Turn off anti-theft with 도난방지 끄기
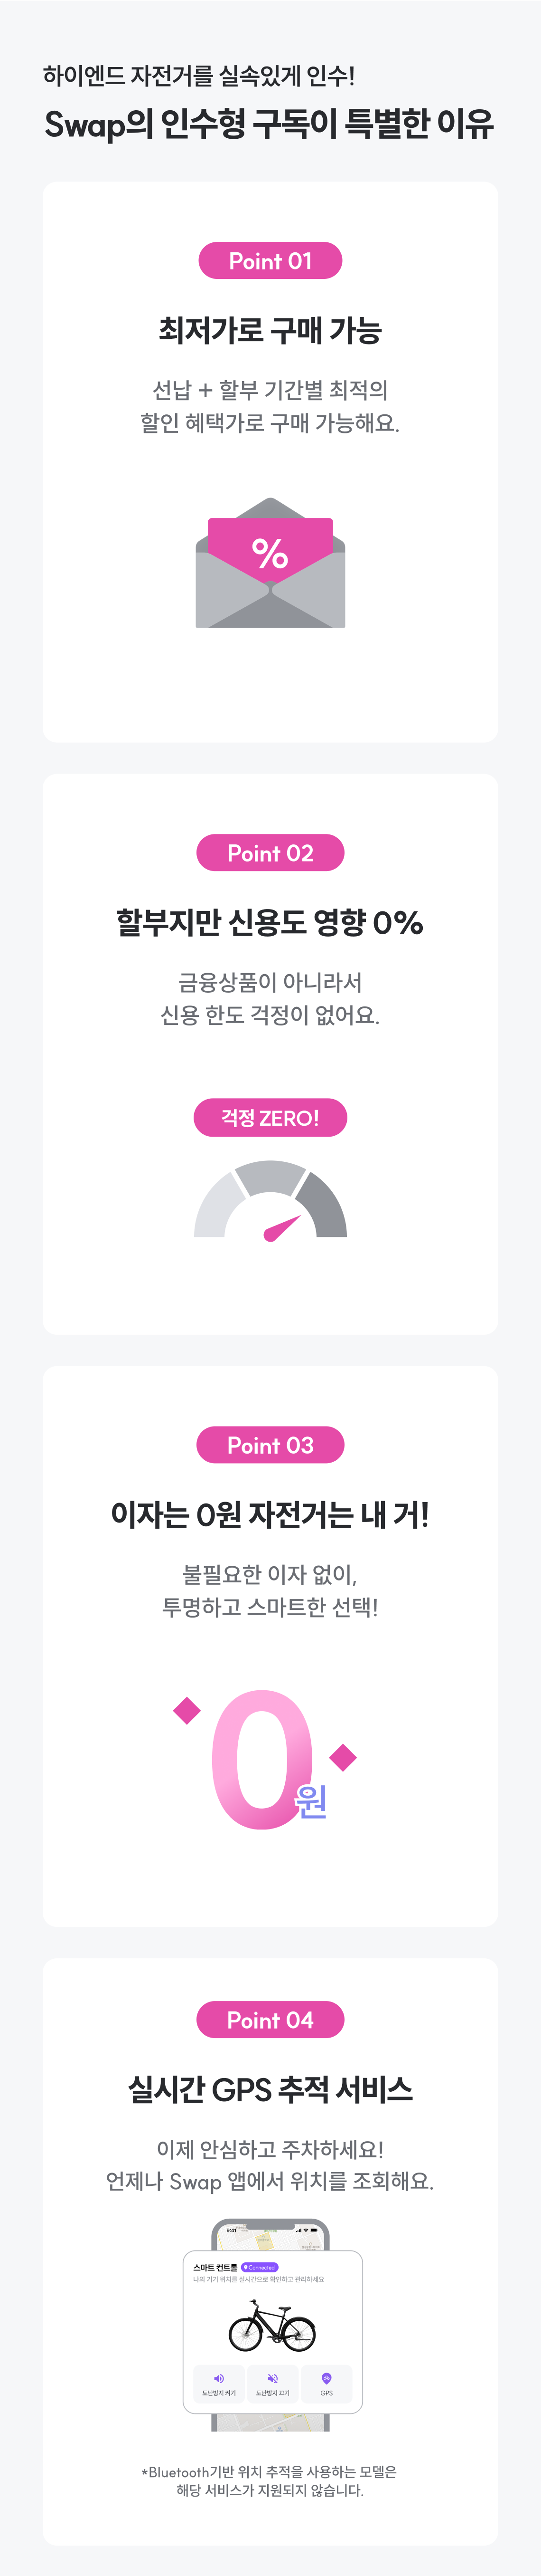 pyautogui.click(x=272, y=2384)
